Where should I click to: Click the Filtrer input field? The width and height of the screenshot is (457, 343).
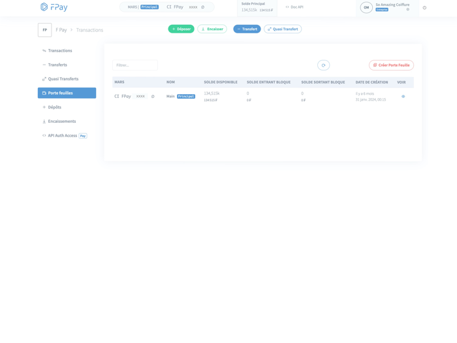pyautogui.click(x=135, y=65)
